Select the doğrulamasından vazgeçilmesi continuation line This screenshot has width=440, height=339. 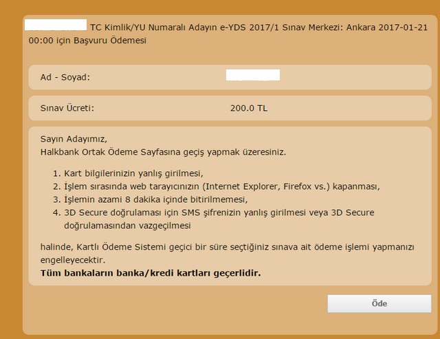pyautogui.click(x=127, y=226)
